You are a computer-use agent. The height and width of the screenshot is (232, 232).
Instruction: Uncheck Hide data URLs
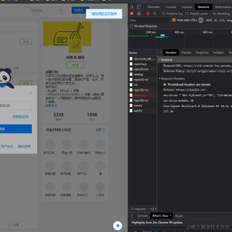tap(174, 20)
